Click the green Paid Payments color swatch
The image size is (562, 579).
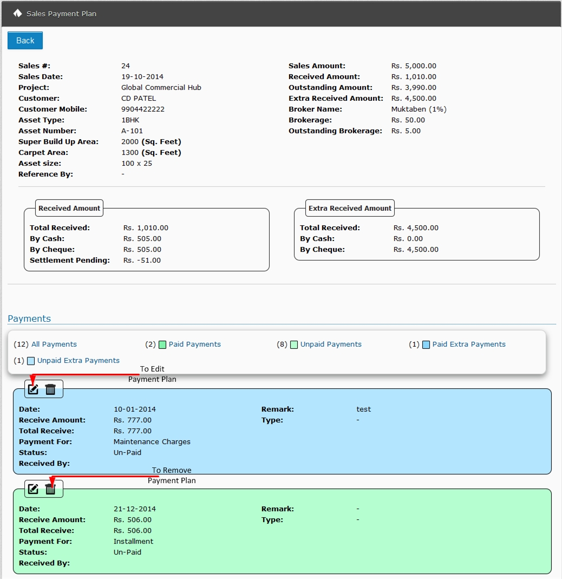(162, 344)
